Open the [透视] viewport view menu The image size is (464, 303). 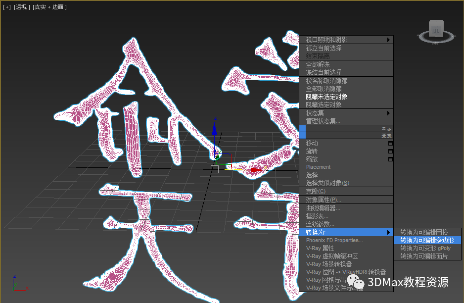pyautogui.click(x=22, y=7)
